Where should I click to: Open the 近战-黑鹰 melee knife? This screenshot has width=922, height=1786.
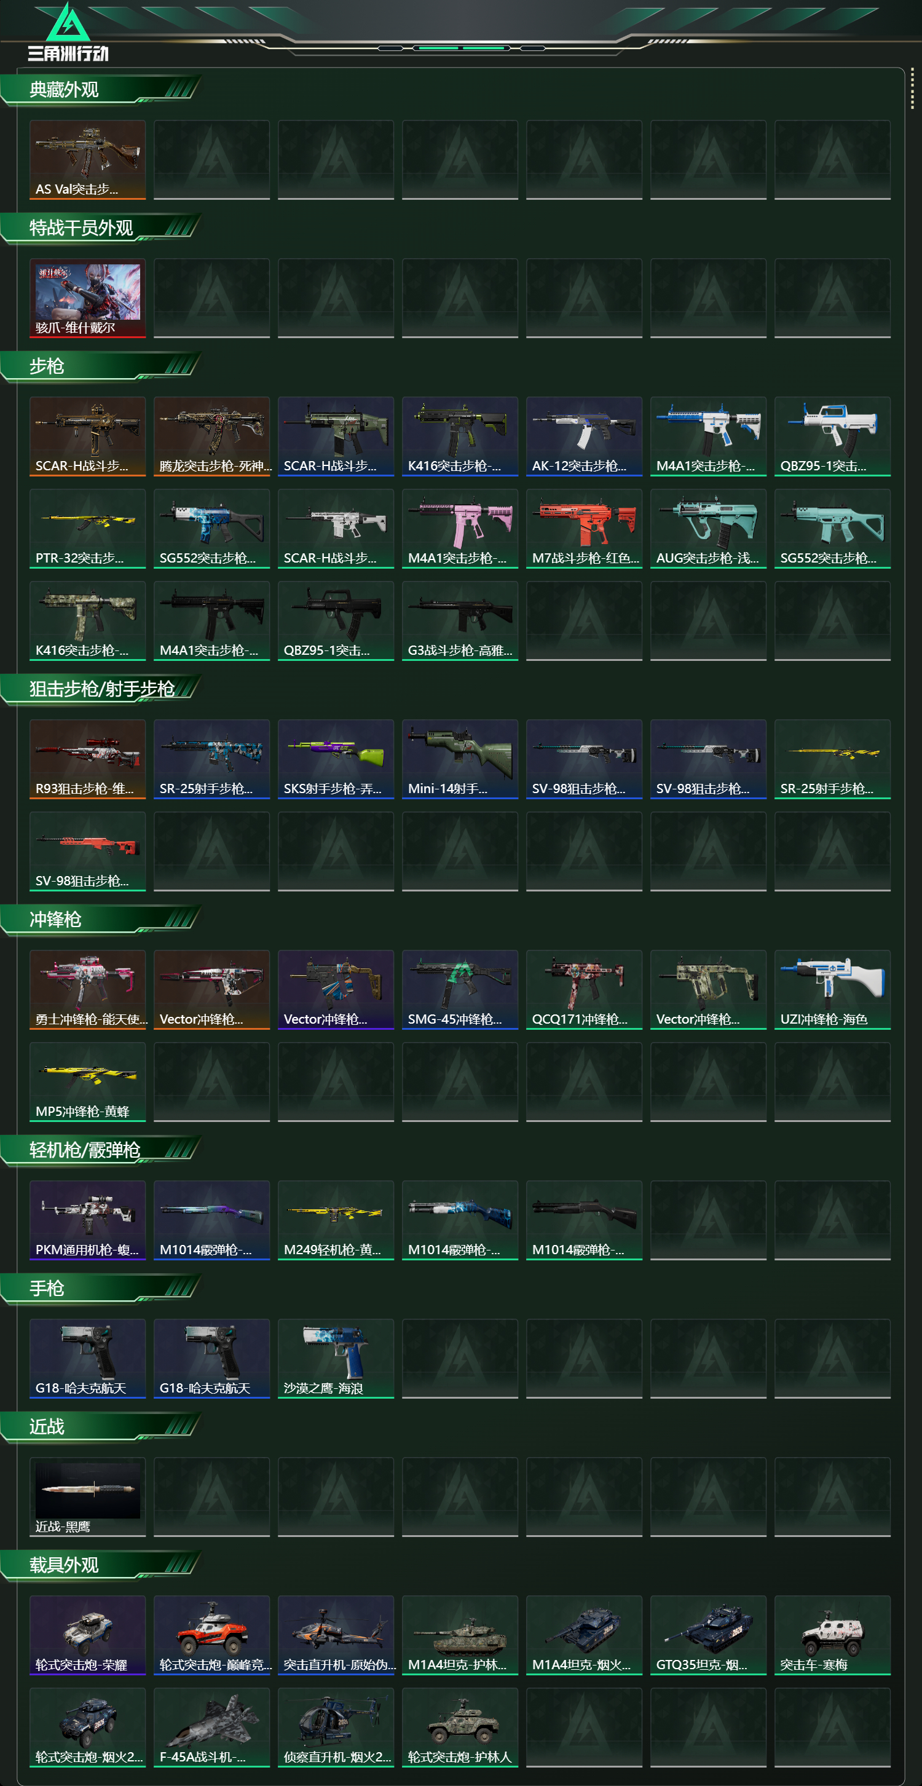pyautogui.click(x=87, y=1497)
